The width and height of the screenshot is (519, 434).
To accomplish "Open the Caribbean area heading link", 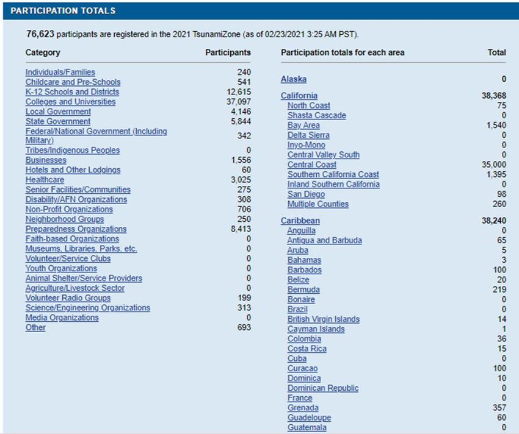I will (x=300, y=221).
